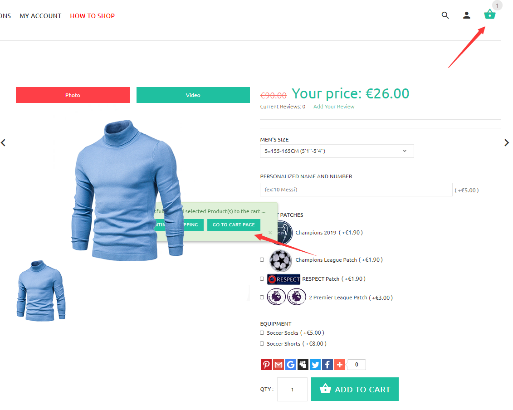
Task: Check the Soccer Socks equipment option
Action: (262, 333)
